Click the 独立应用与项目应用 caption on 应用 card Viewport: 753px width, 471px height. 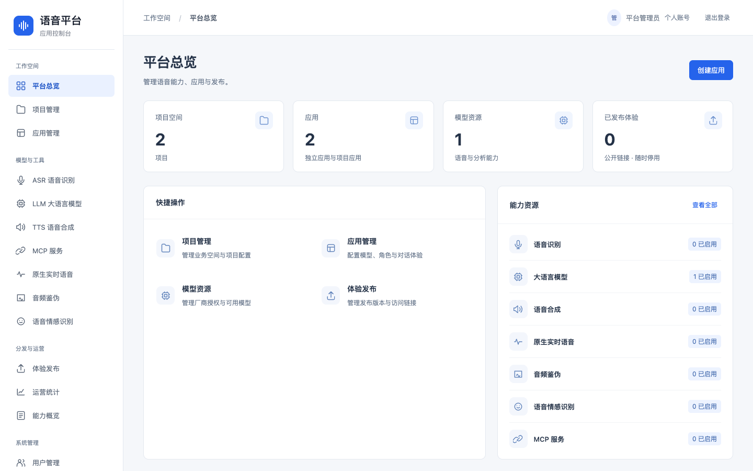(333, 158)
